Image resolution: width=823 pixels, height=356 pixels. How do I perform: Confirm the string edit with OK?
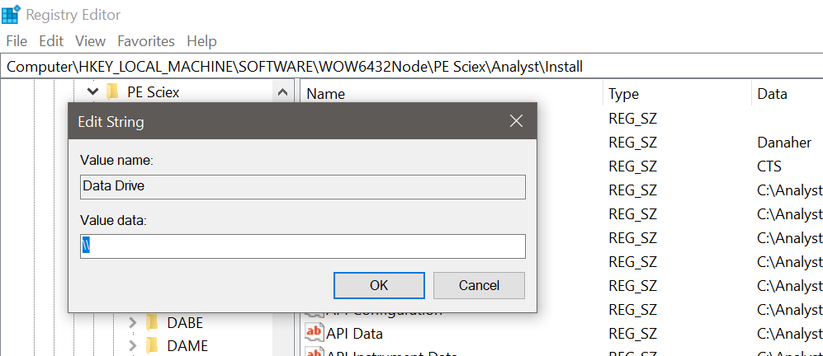point(379,285)
